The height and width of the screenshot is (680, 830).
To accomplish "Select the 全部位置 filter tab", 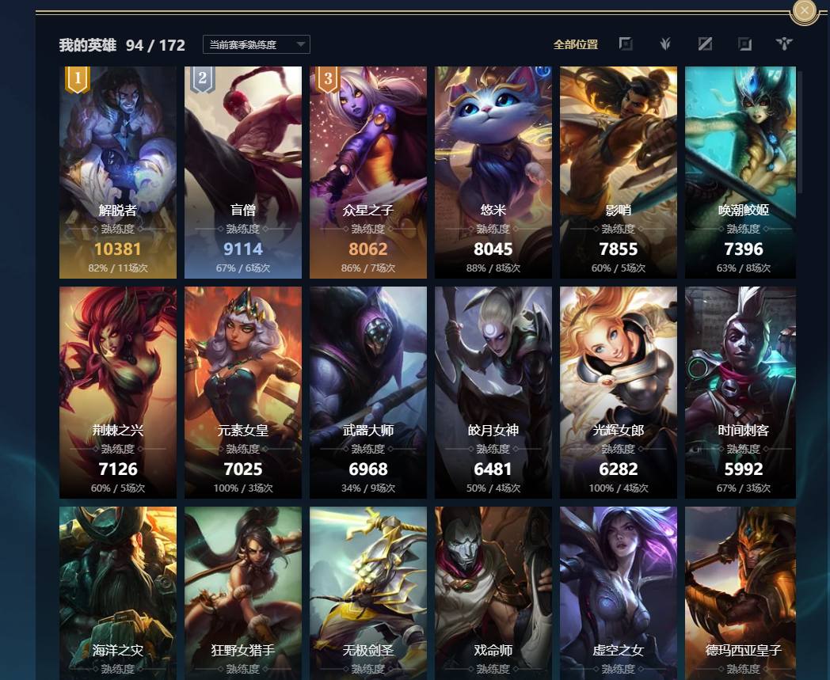I will (x=576, y=44).
